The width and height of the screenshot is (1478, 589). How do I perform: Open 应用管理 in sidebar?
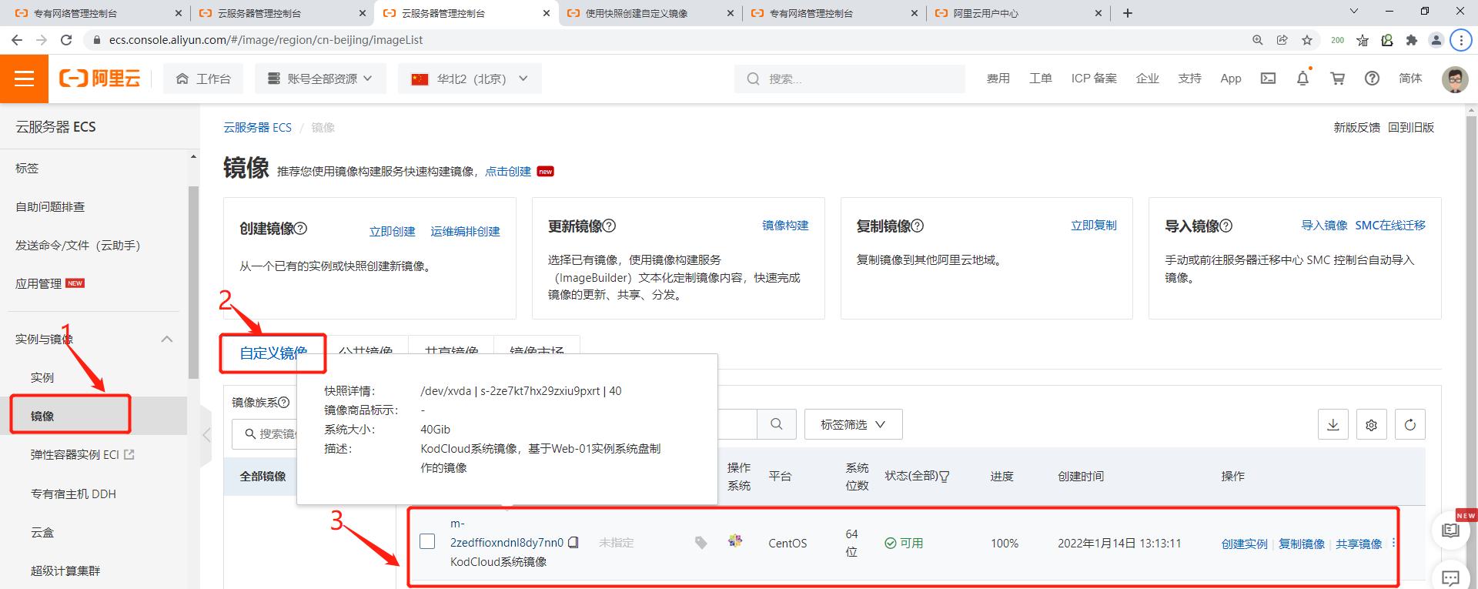[x=38, y=283]
